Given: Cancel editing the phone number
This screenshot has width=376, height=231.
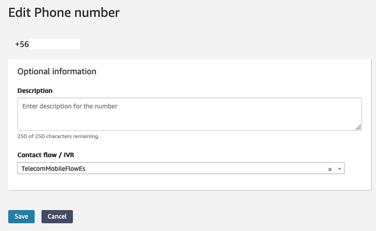Looking at the screenshot, I should (57, 216).
